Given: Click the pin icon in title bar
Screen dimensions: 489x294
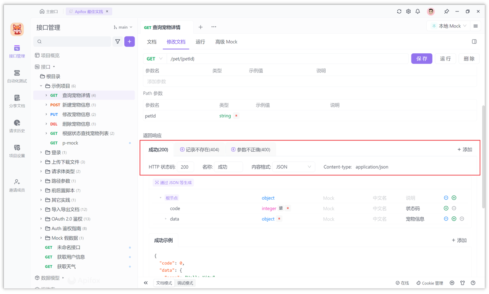Looking at the screenshot, I should (x=447, y=11).
